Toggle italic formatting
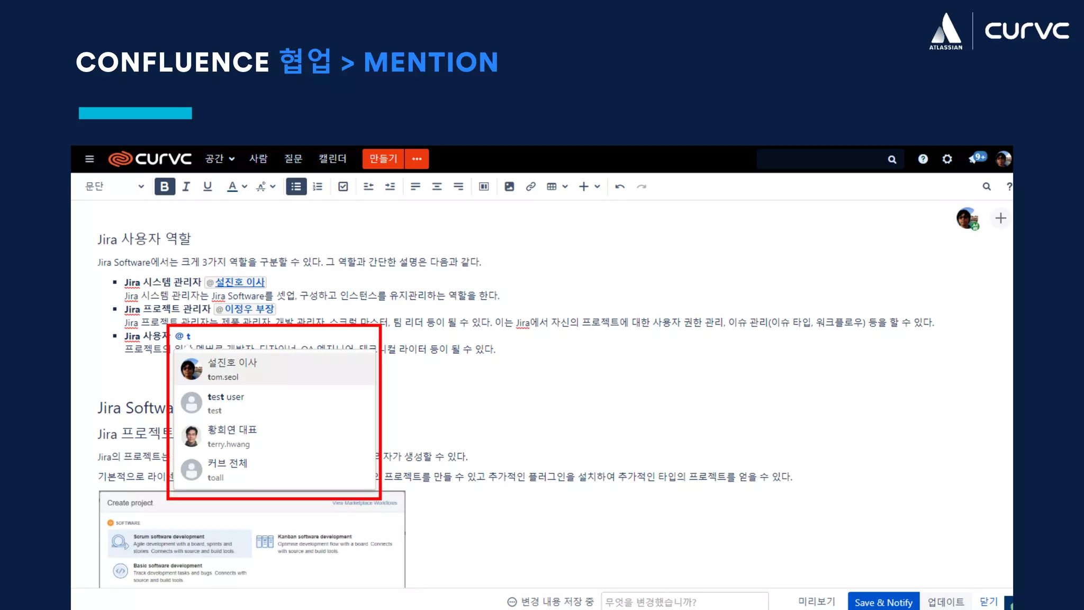Image resolution: width=1084 pixels, height=610 pixels. (x=186, y=186)
